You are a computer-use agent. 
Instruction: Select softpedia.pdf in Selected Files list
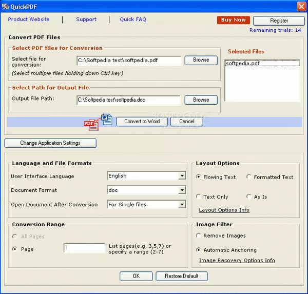coord(262,63)
